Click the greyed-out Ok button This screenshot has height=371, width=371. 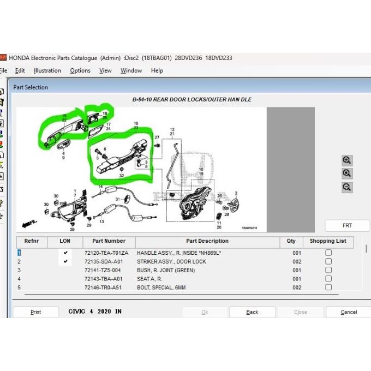pyautogui.click(x=205, y=312)
